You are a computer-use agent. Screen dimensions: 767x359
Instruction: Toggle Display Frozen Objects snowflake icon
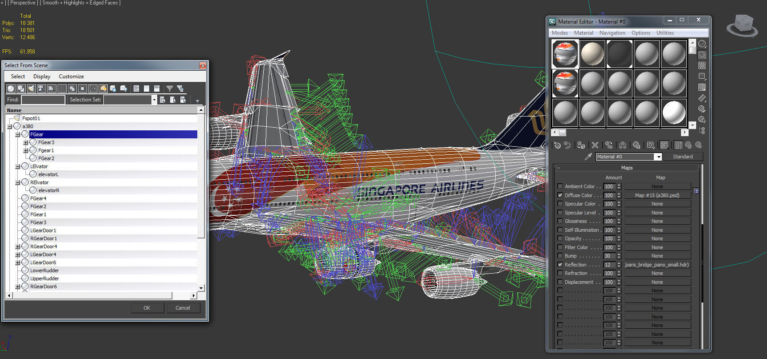113,88
